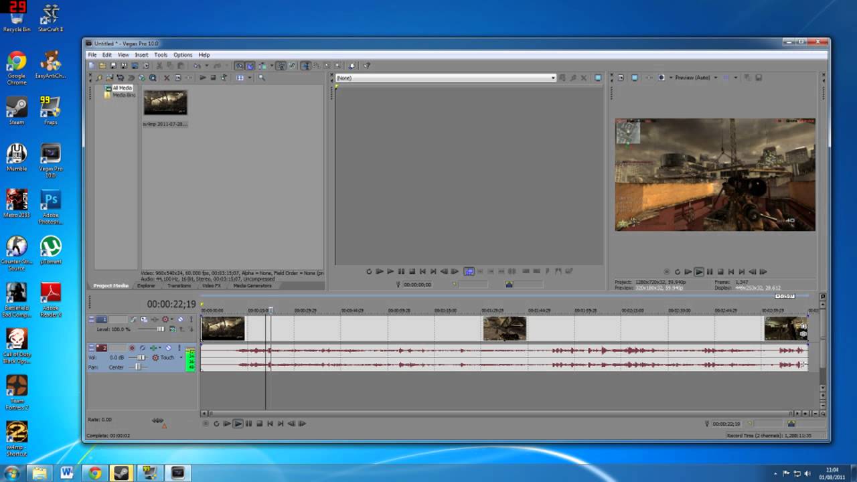Click Pause in the Trimmer transport
The height and width of the screenshot is (482, 857).
(401, 271)
